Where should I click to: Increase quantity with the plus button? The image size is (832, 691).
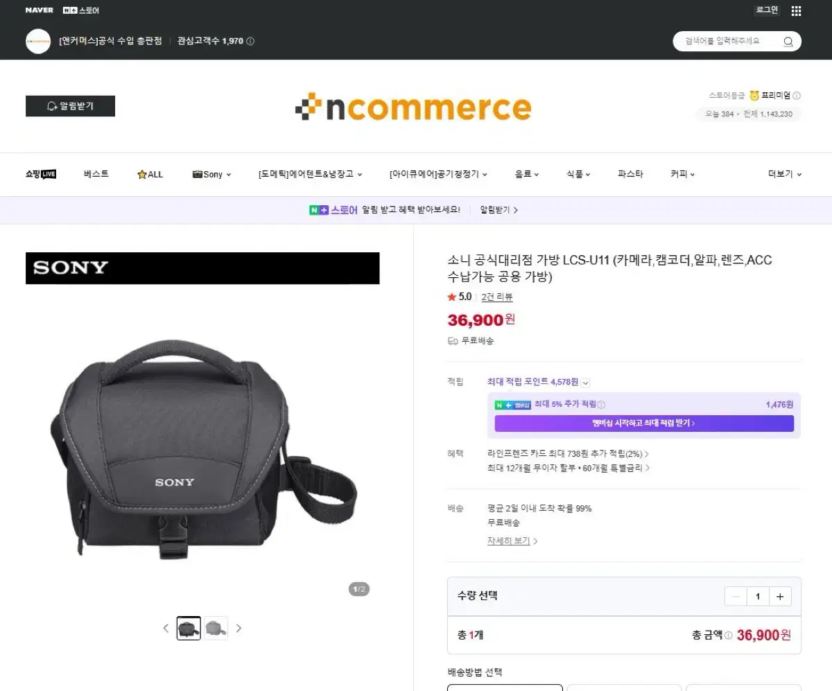[780, 596]
